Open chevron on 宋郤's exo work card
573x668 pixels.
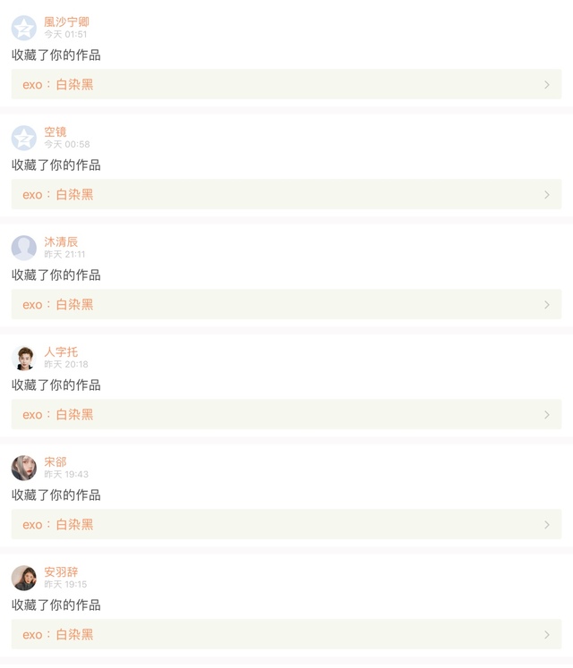(547, 525)
